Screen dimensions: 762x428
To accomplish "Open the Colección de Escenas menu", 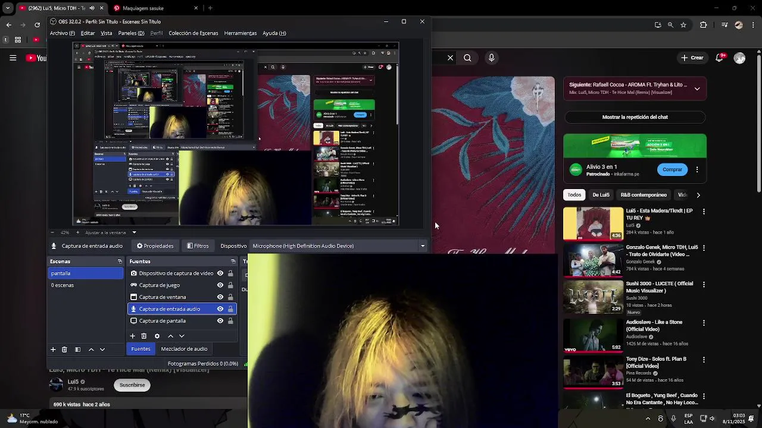I will click(193, 33).
